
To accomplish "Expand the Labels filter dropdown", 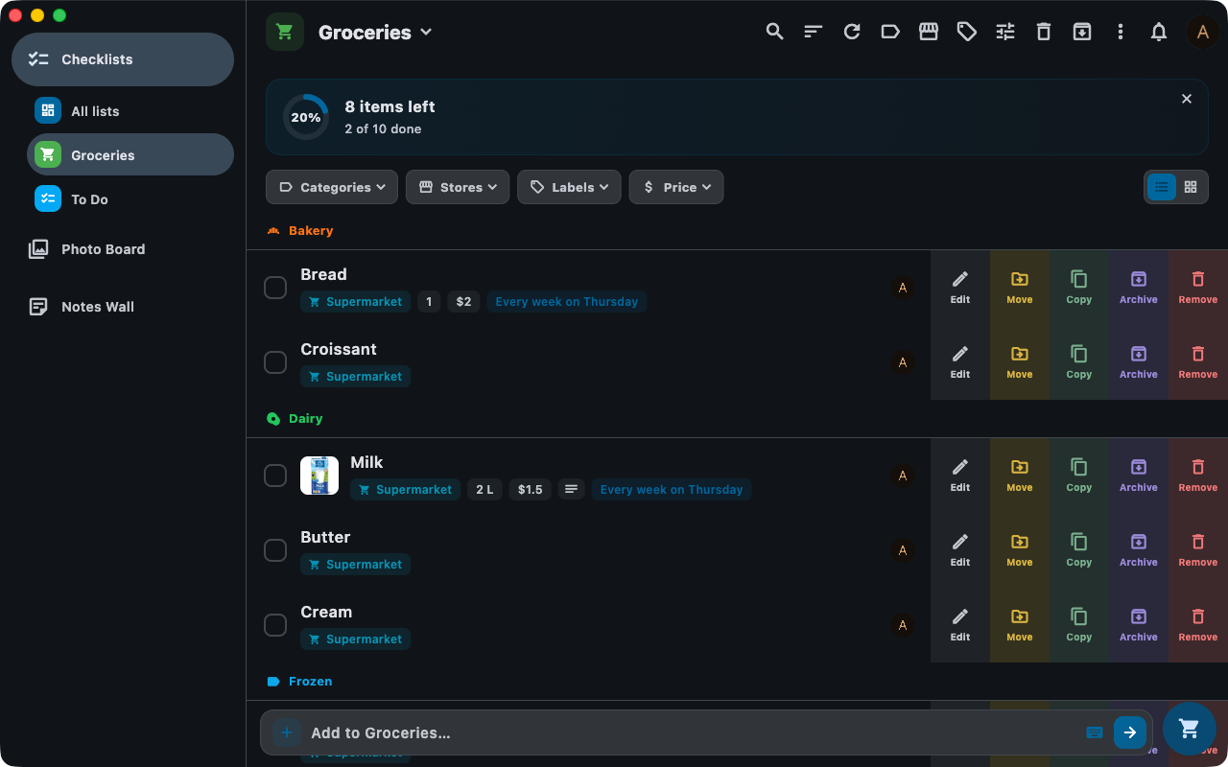I will [x=569, y=187].
